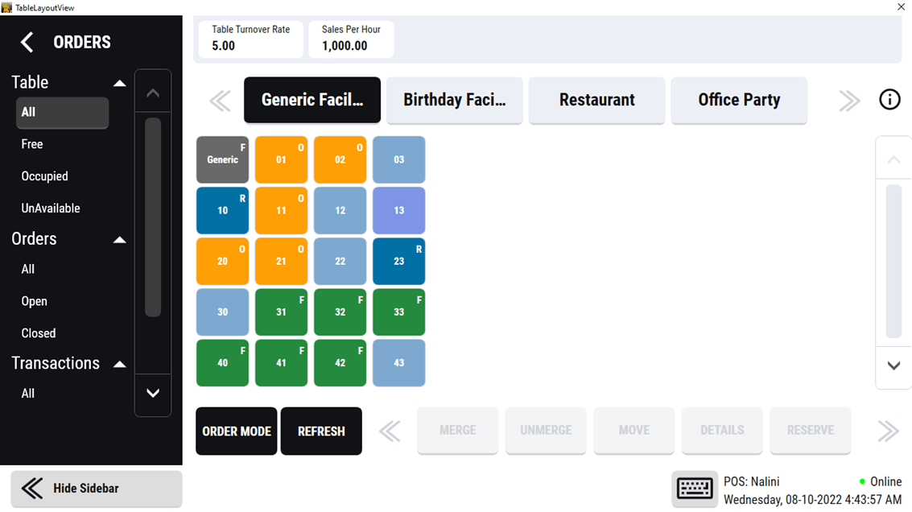Switch to the Restaurant tab
Image resolution: width=912 pixels, height=512 pixels.
coord(596,100)
